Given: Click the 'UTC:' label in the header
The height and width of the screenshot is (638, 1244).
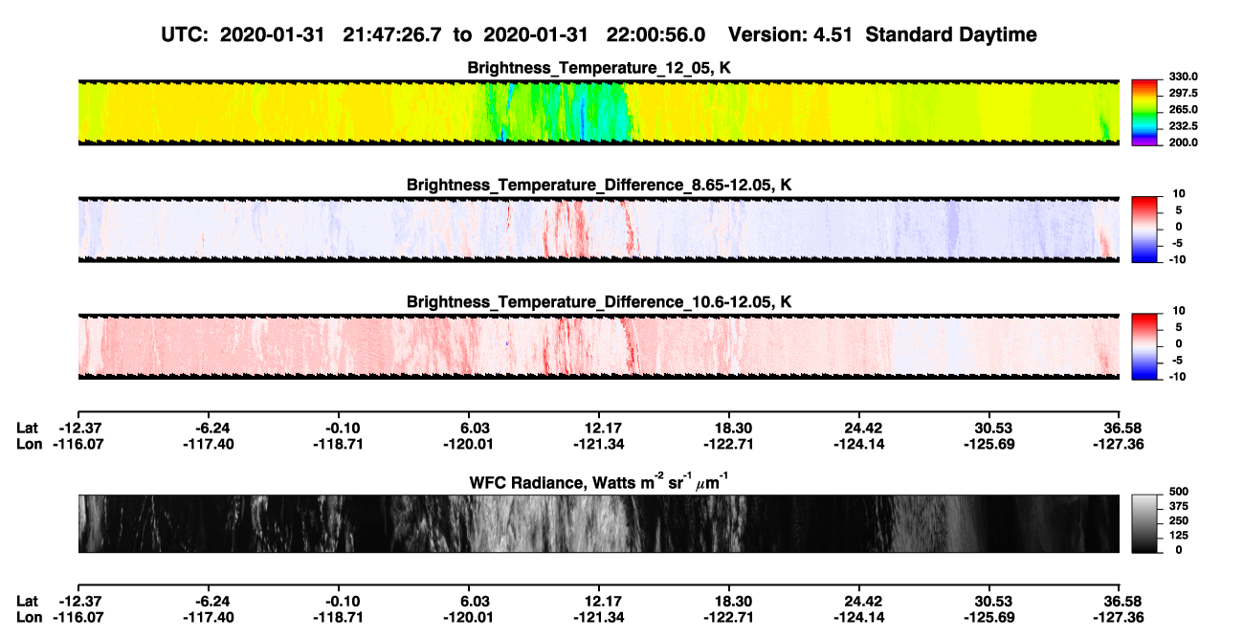Looking at the screenshot, I should (x=185, y=34).
